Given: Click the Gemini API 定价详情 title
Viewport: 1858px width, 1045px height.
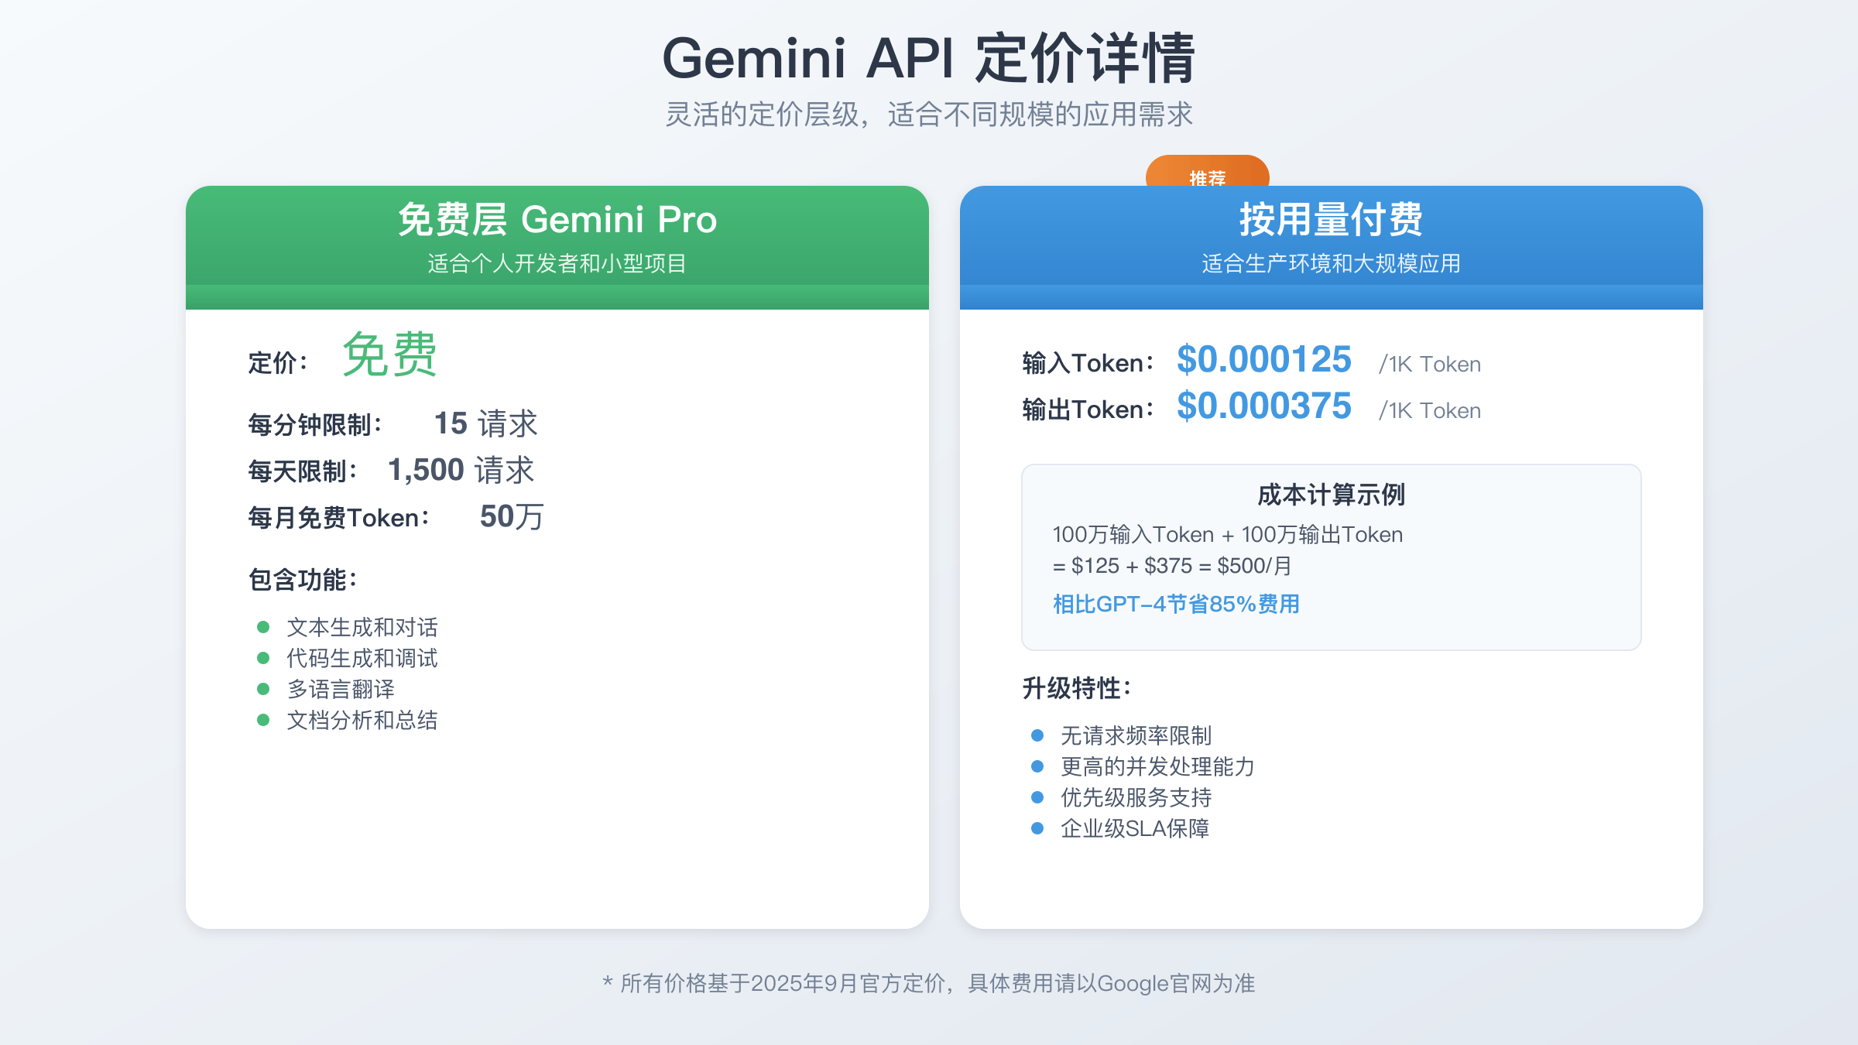Looking at the screenshot, I should (x=929, y=59).
